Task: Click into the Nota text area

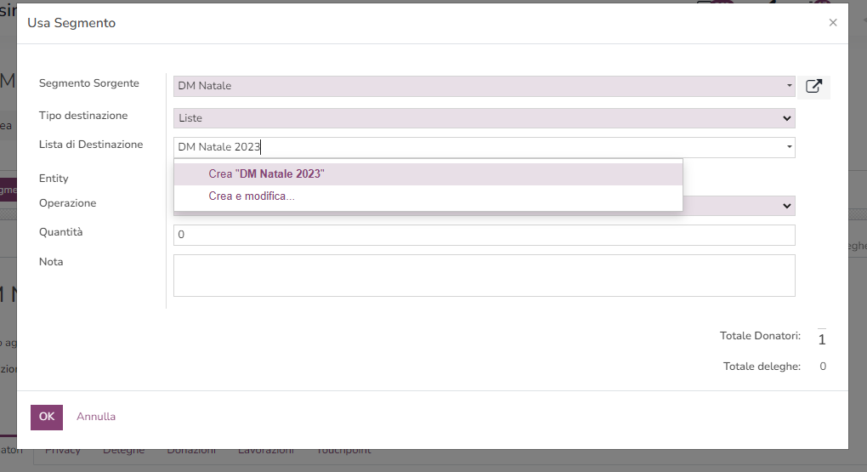Action: 484,276
